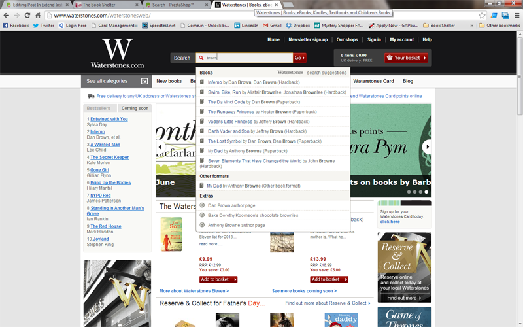Open Waterstones Card navigation item
The width and height of the screenshot is (523, 327).
(373, 81)
